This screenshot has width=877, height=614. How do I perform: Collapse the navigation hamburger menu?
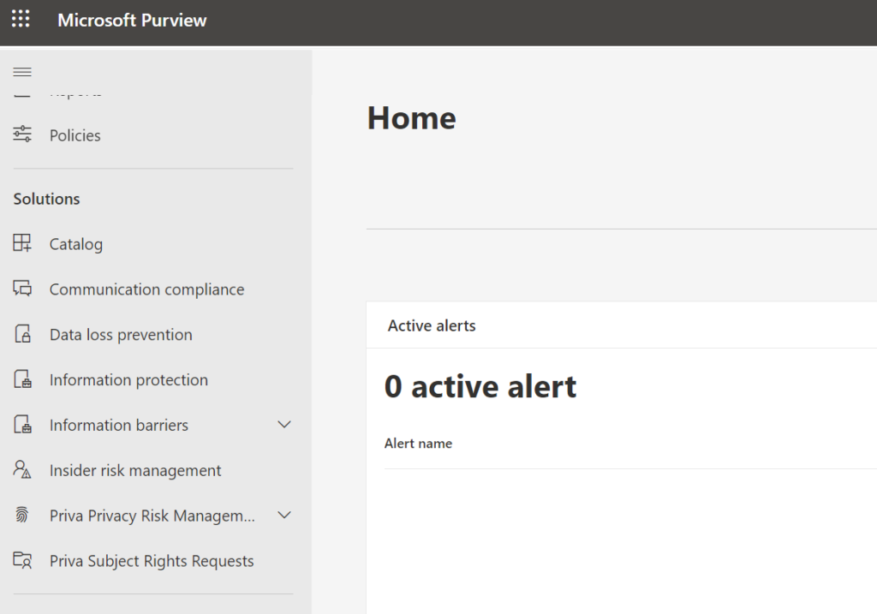[x=22, y=72]
